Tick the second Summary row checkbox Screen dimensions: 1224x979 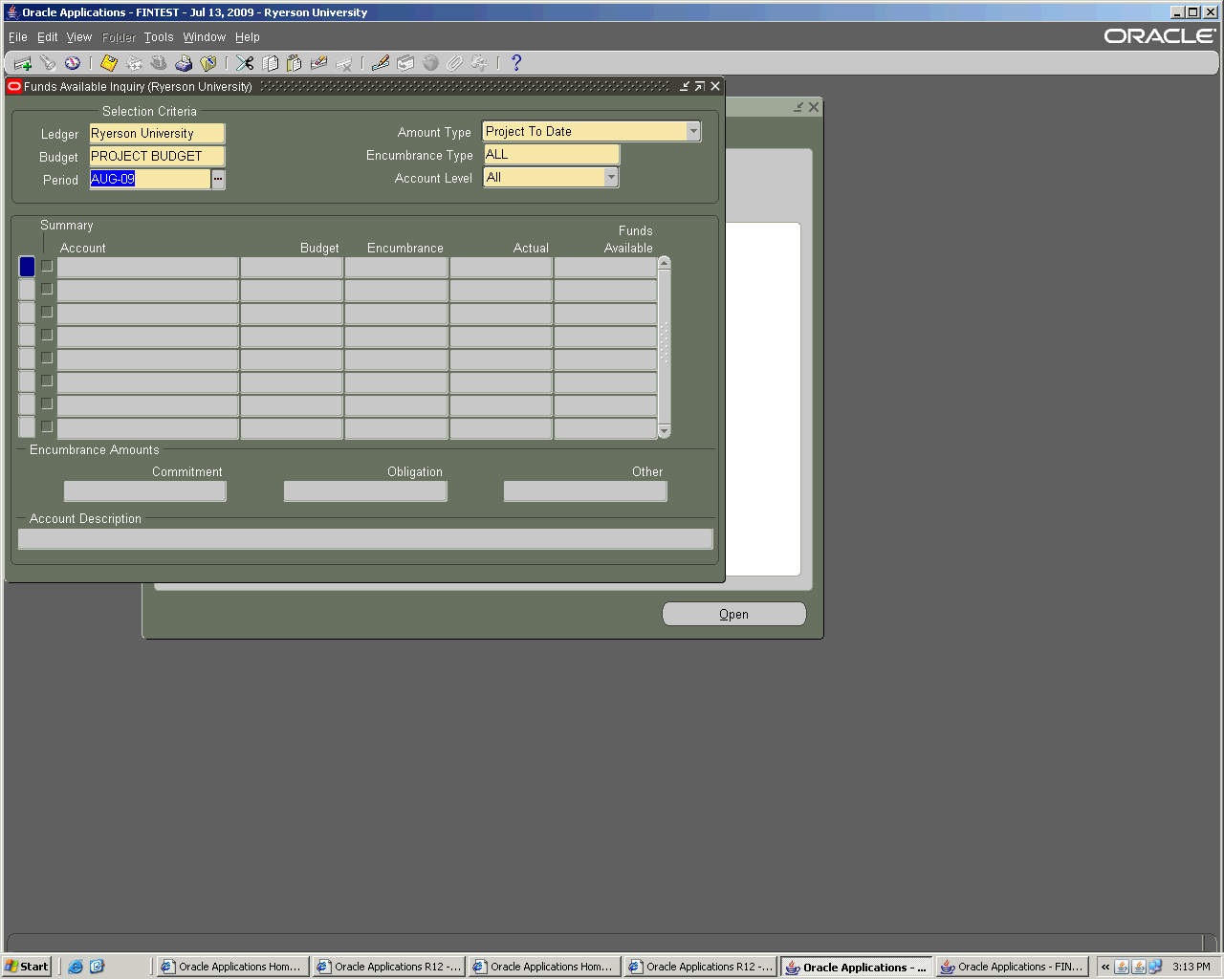point(47,290)
